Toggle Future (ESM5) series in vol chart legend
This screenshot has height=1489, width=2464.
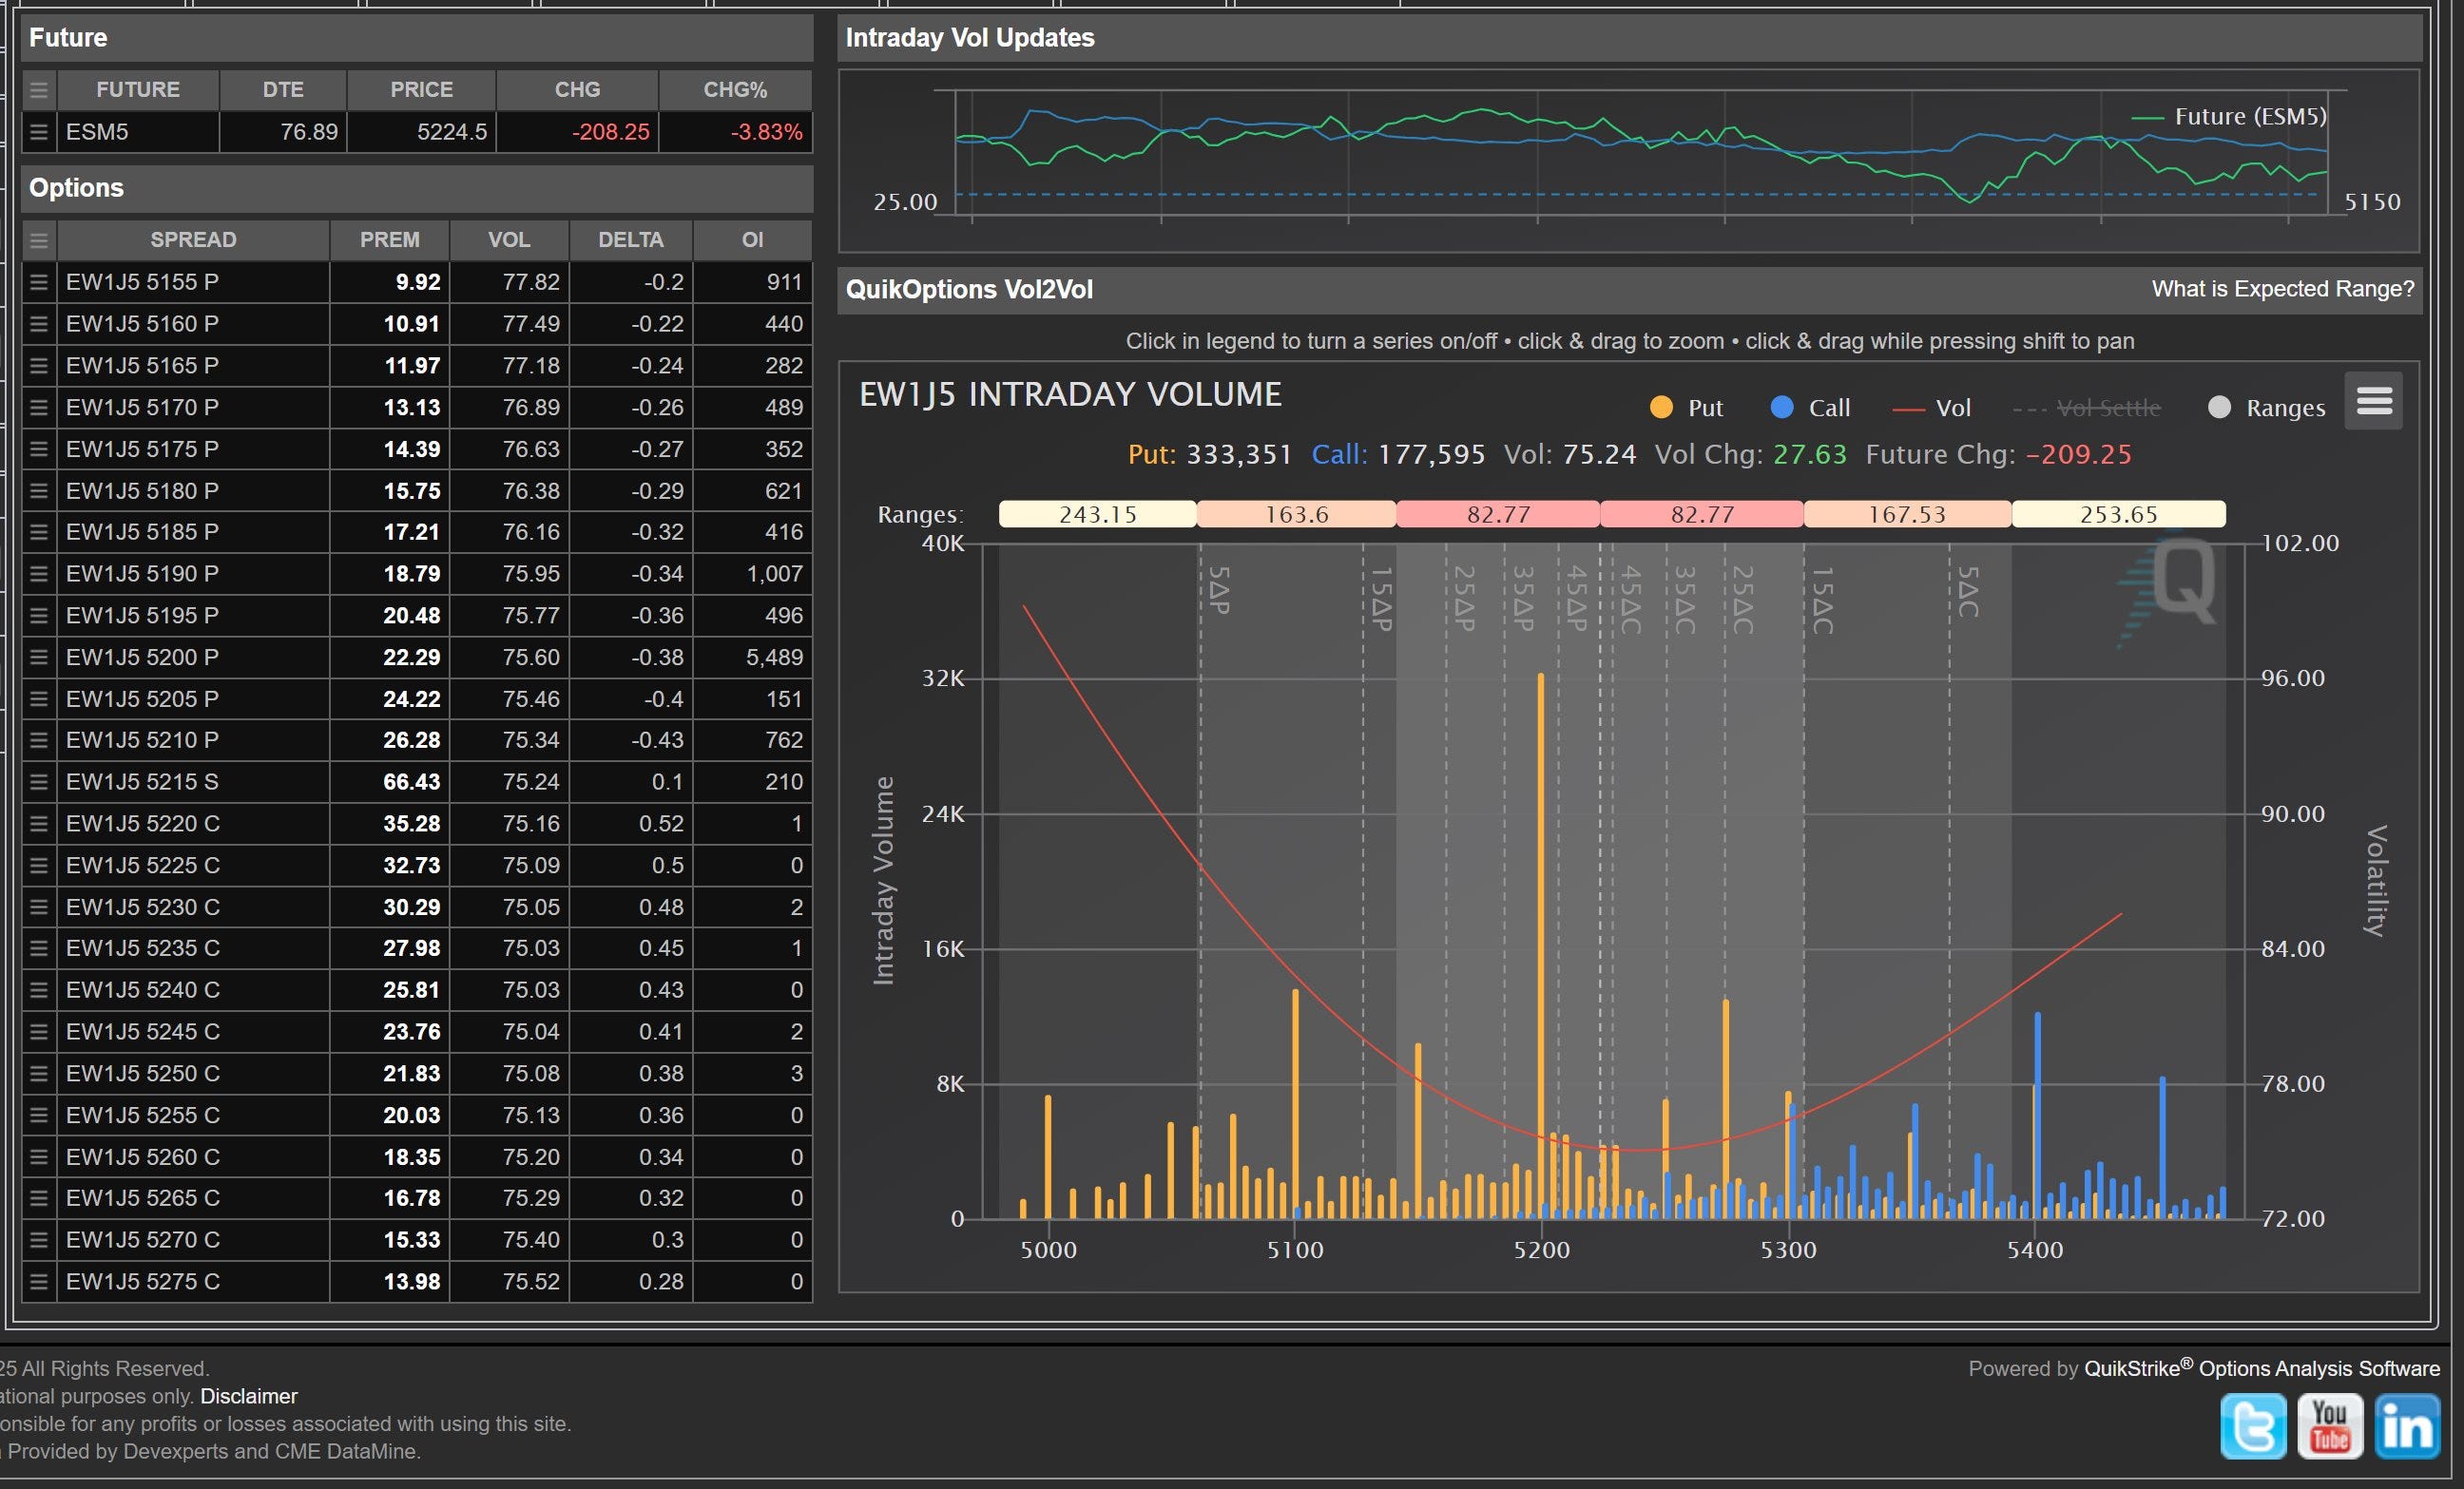click(x=2229, y=117)
